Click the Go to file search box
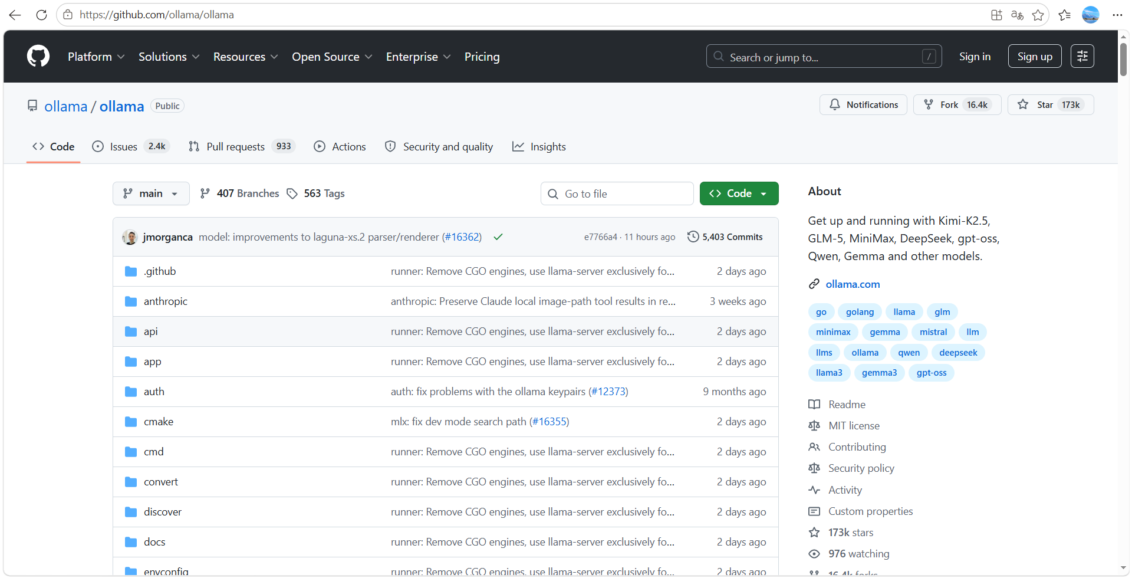Image resolution: width=1132 pixels, height=578 pixels. click(x=617, y=193)
